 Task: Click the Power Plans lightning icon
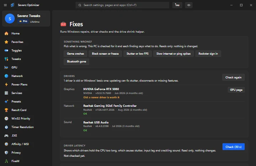6,84
